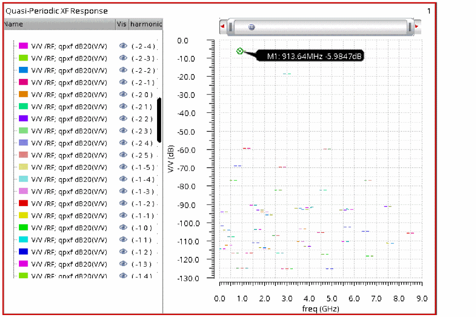
Task: Click the Quasi-Periodic XF Response title
Action: [57, 11]
